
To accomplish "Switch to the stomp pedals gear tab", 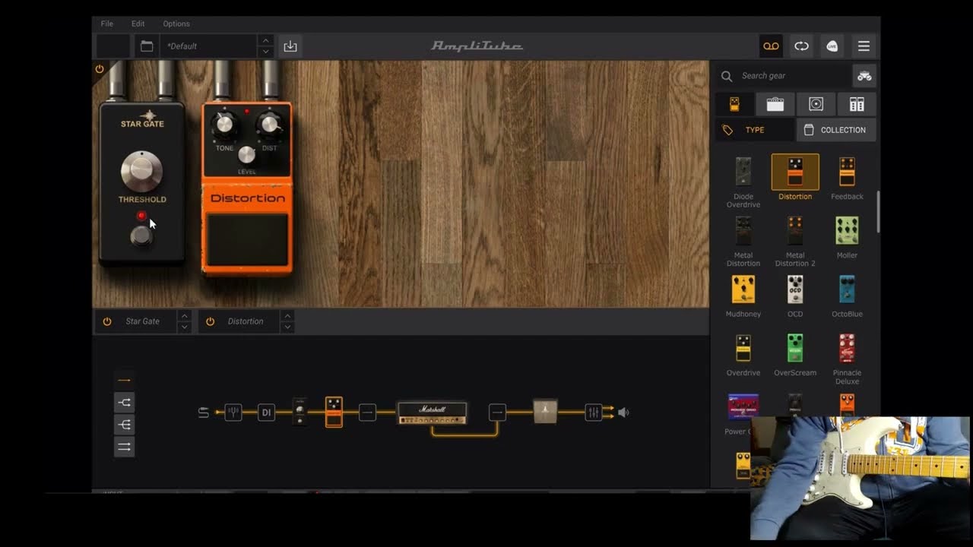I will point(734,104).
